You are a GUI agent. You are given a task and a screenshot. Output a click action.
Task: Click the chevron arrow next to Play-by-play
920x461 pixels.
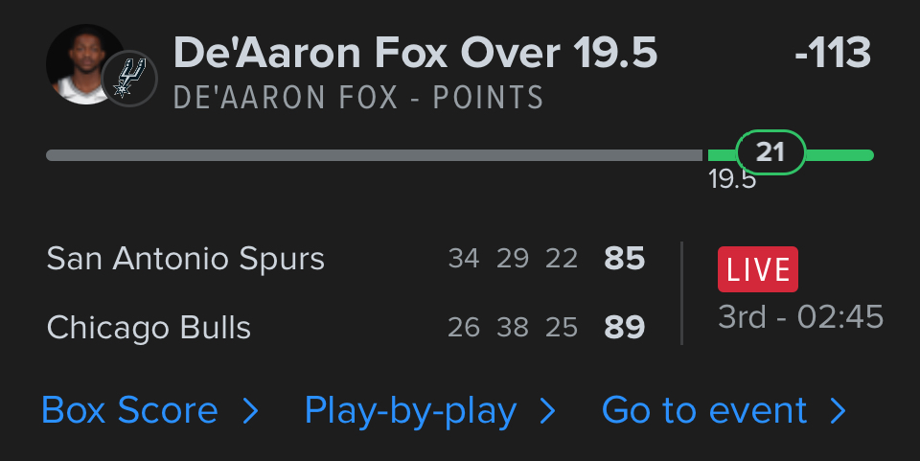548,412
